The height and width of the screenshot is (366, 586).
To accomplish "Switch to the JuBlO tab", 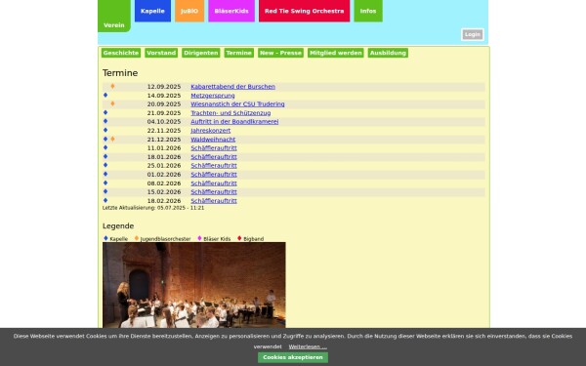I will [189, 11].
